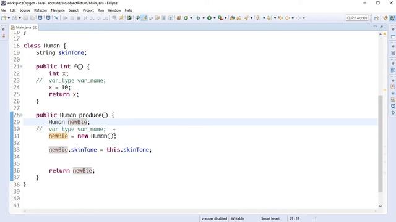Click the Back navigation arrow icon

click(288, 18)
